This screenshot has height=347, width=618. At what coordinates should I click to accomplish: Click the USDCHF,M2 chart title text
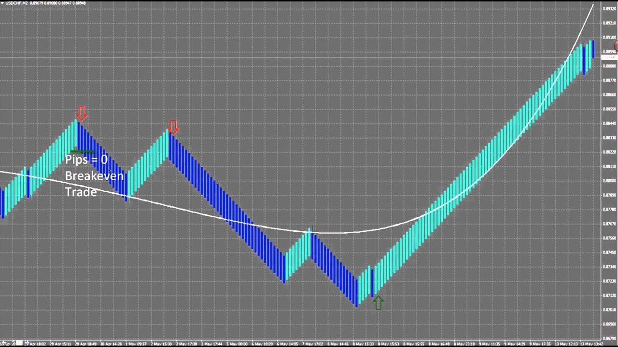click(x=16, y=3)
